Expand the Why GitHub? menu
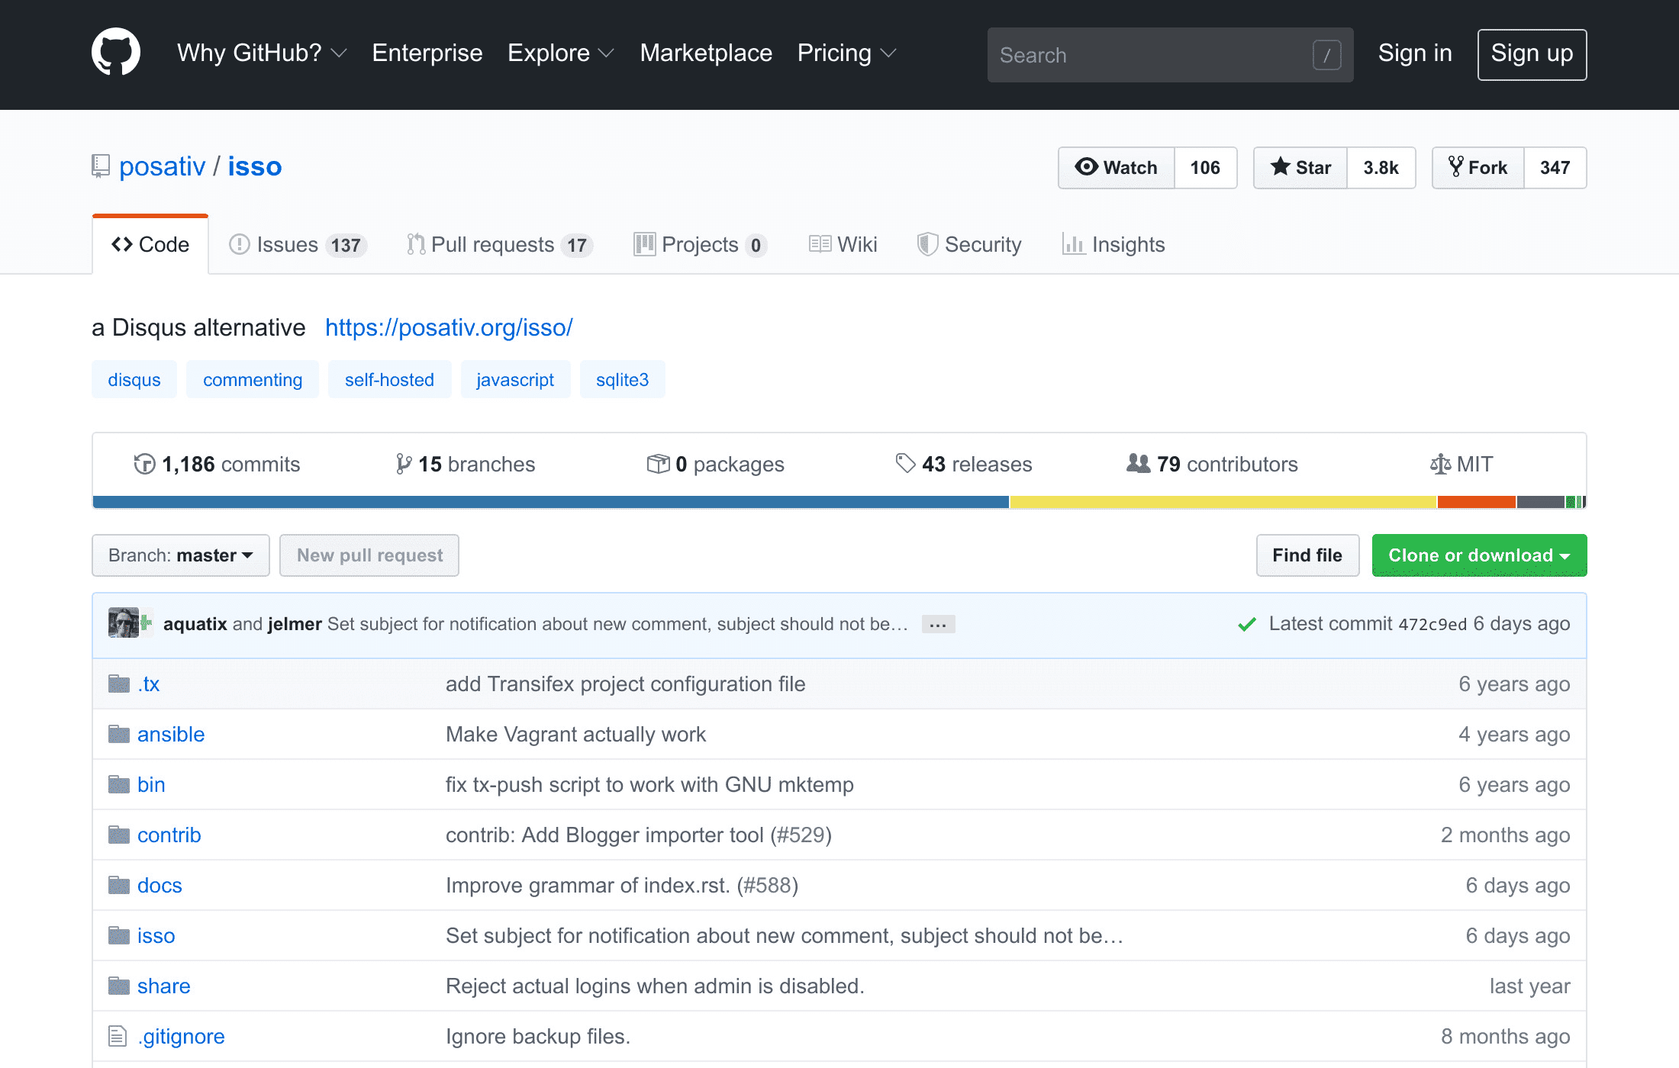Image resolution: width=1679 pixels, height=1068 pixels. click(x=262, y=53)
